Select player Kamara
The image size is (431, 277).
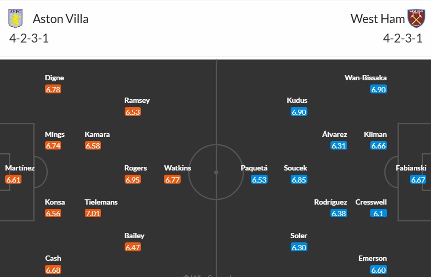pos(97,134)
